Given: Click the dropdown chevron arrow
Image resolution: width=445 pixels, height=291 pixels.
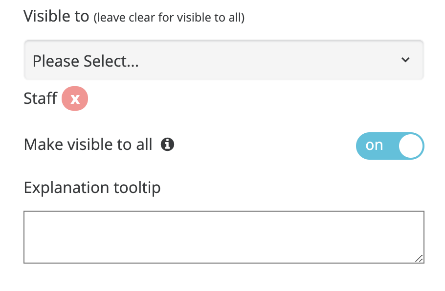Looking at the screenshot, I should [x=405, y=60].
